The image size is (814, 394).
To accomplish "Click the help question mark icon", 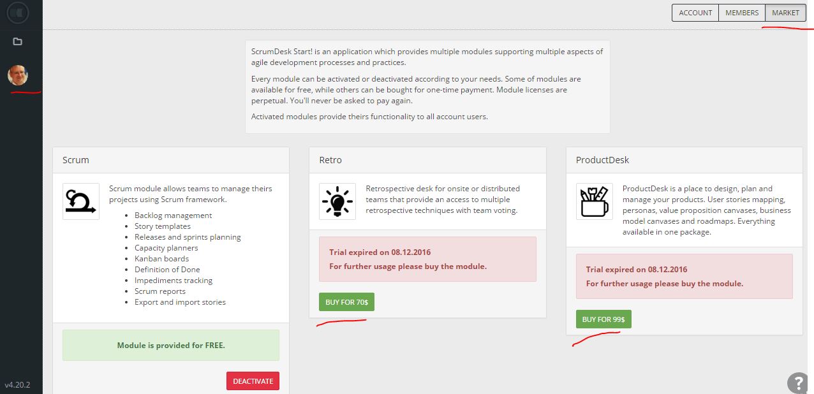I will tap(799, 383).
